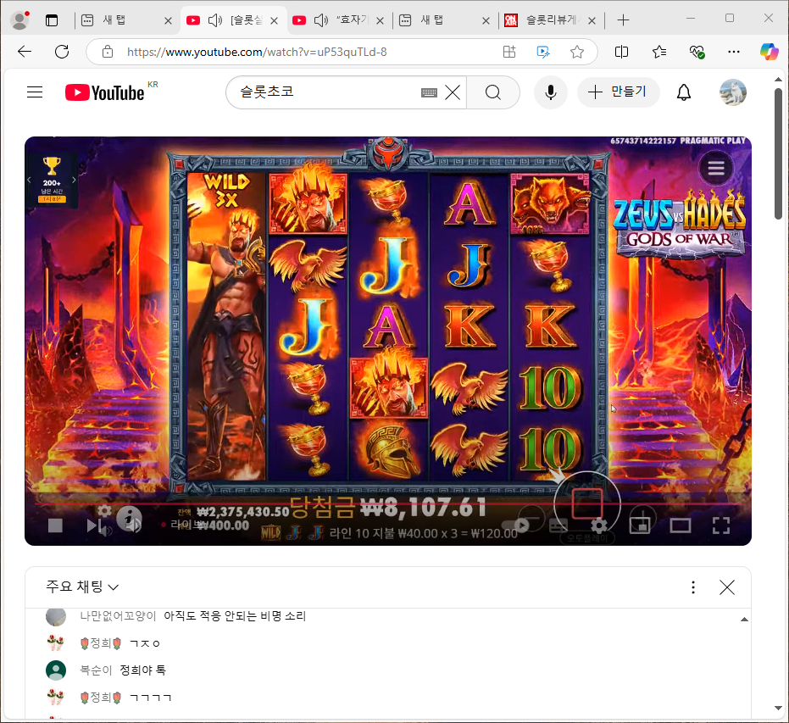
Task: Click the 나만없어꼬양이 chat avatar
Action: [56, 616]
